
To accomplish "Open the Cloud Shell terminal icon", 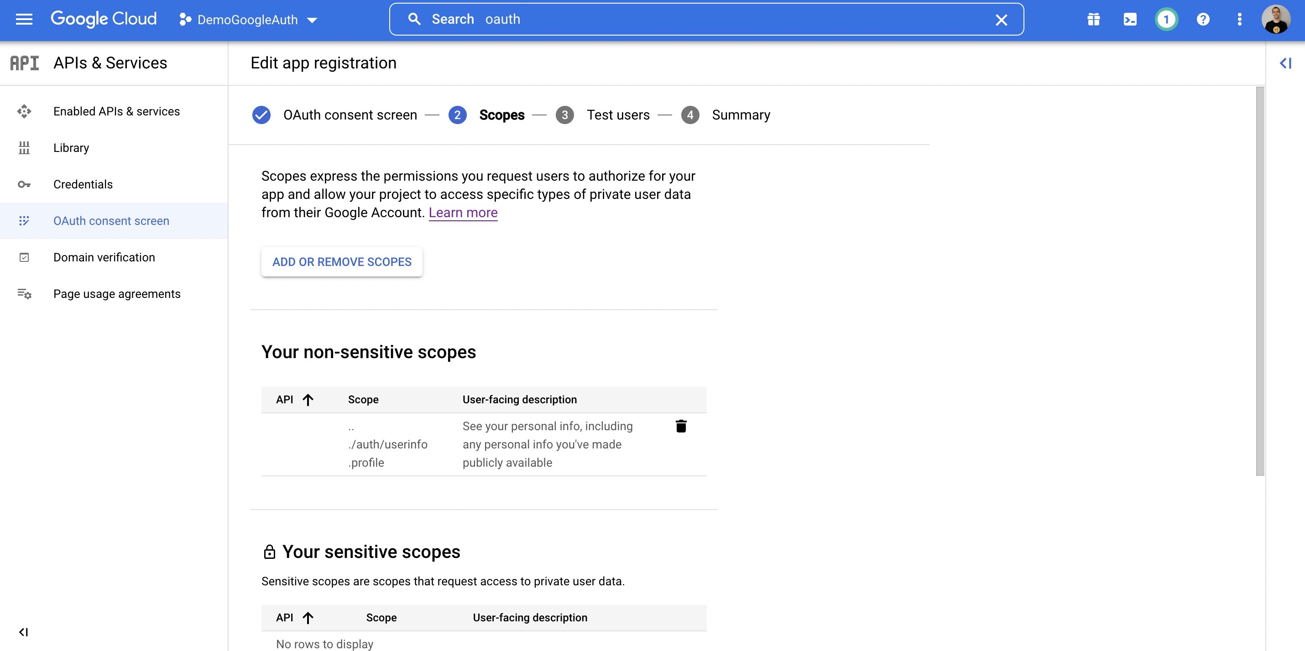I will pyautogui.click(x=1129, y=19).
